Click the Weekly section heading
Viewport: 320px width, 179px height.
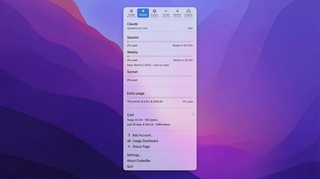(x=133, y=52)
